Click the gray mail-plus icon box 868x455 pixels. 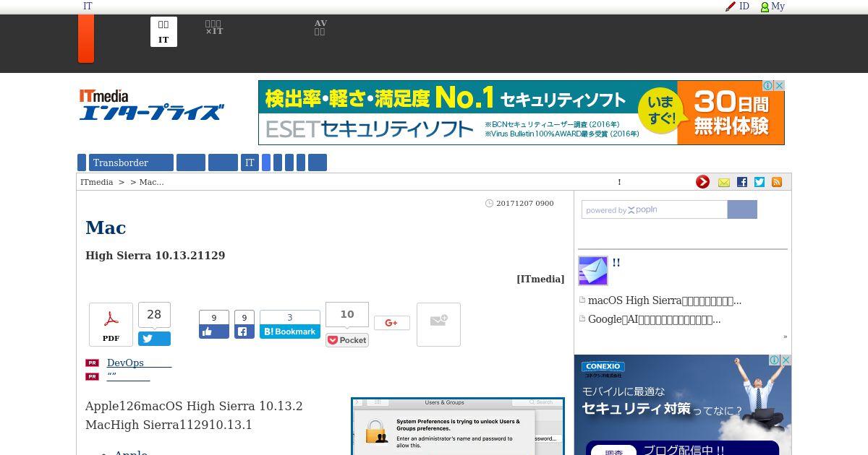(x=438, y=324)
